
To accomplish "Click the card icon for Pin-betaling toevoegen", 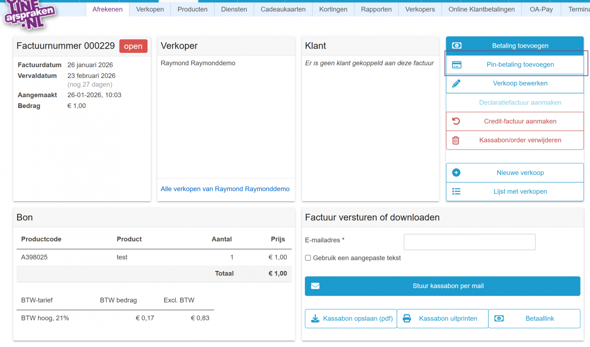I will click(456, 64).
